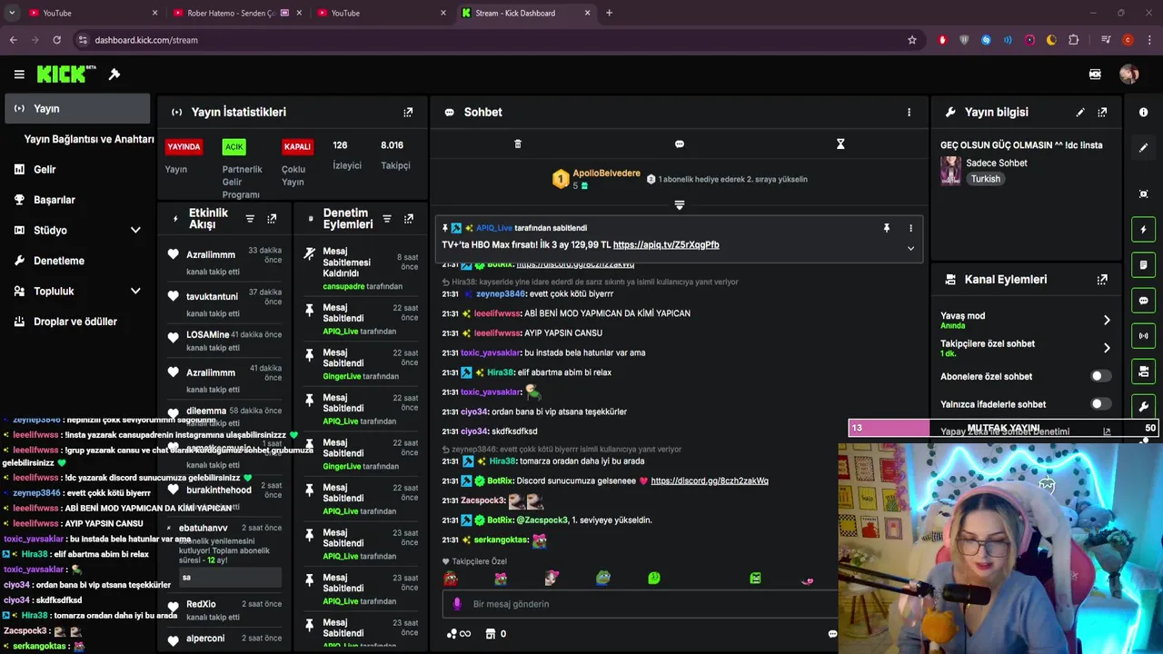
Task: Expand the Topluluk sidebar section
Action: click(135, 292)
